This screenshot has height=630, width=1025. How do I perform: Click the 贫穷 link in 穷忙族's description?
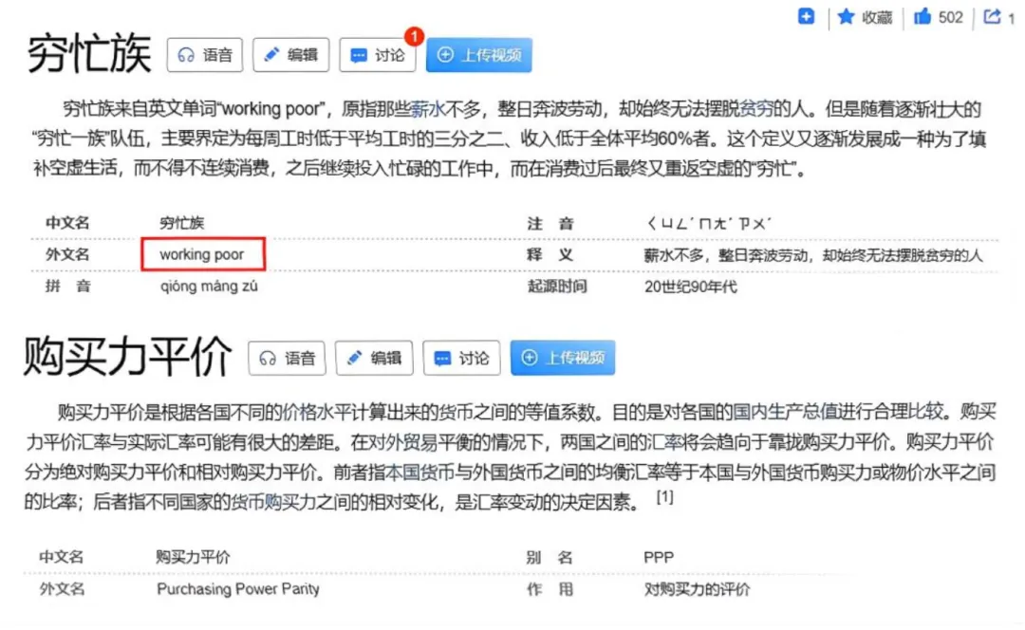[755, 108]
